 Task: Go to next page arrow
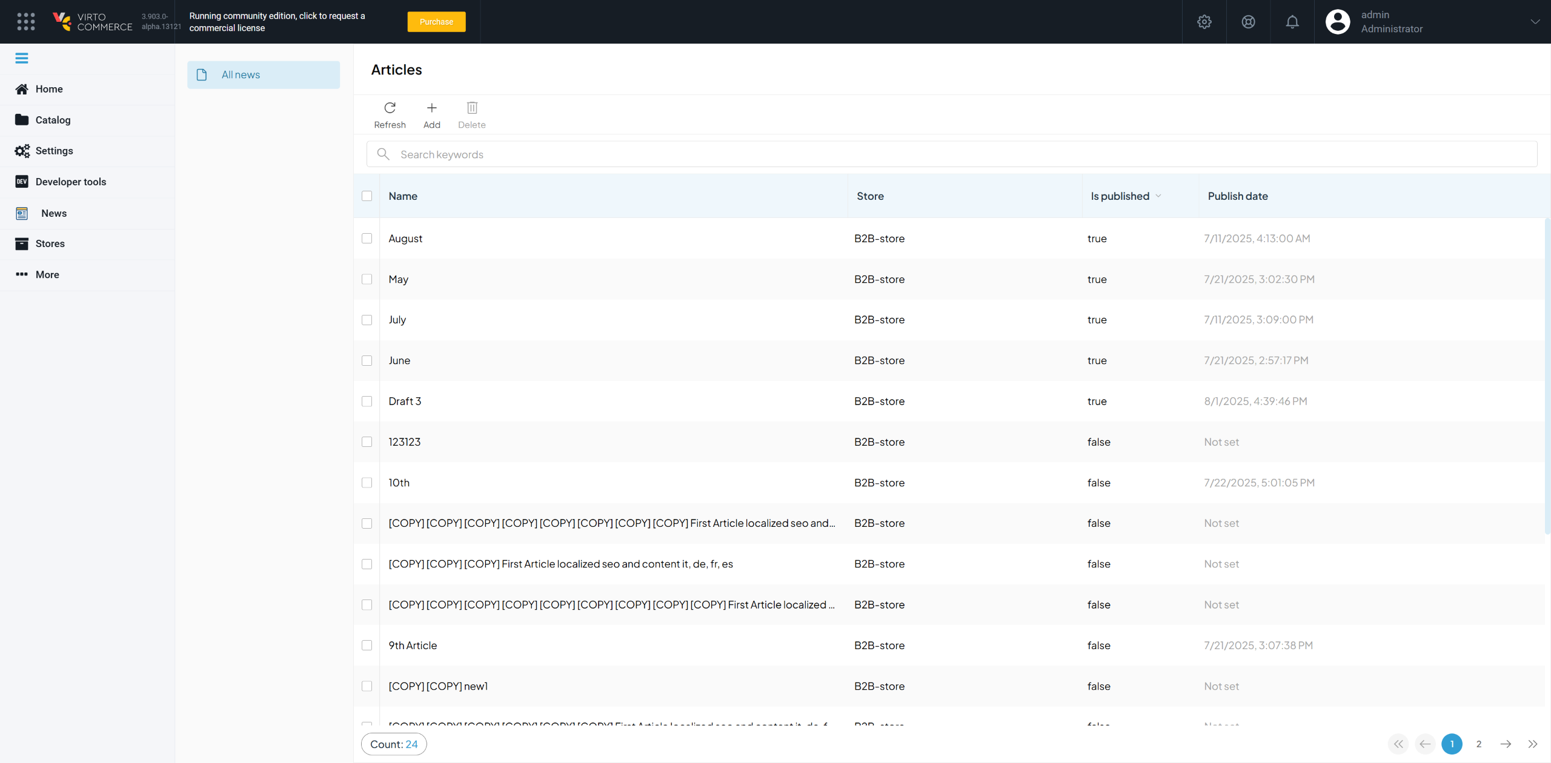pos(1506,744)
